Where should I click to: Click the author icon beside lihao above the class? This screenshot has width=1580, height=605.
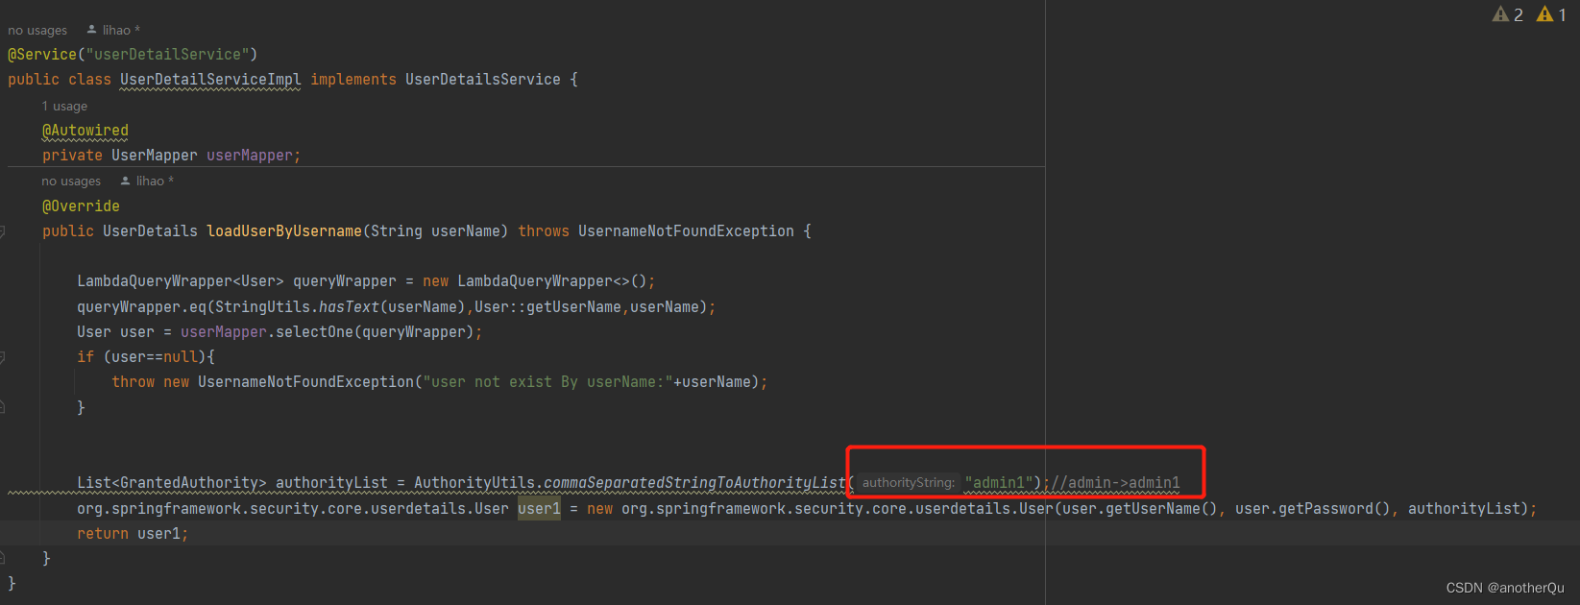coord(92,30)
